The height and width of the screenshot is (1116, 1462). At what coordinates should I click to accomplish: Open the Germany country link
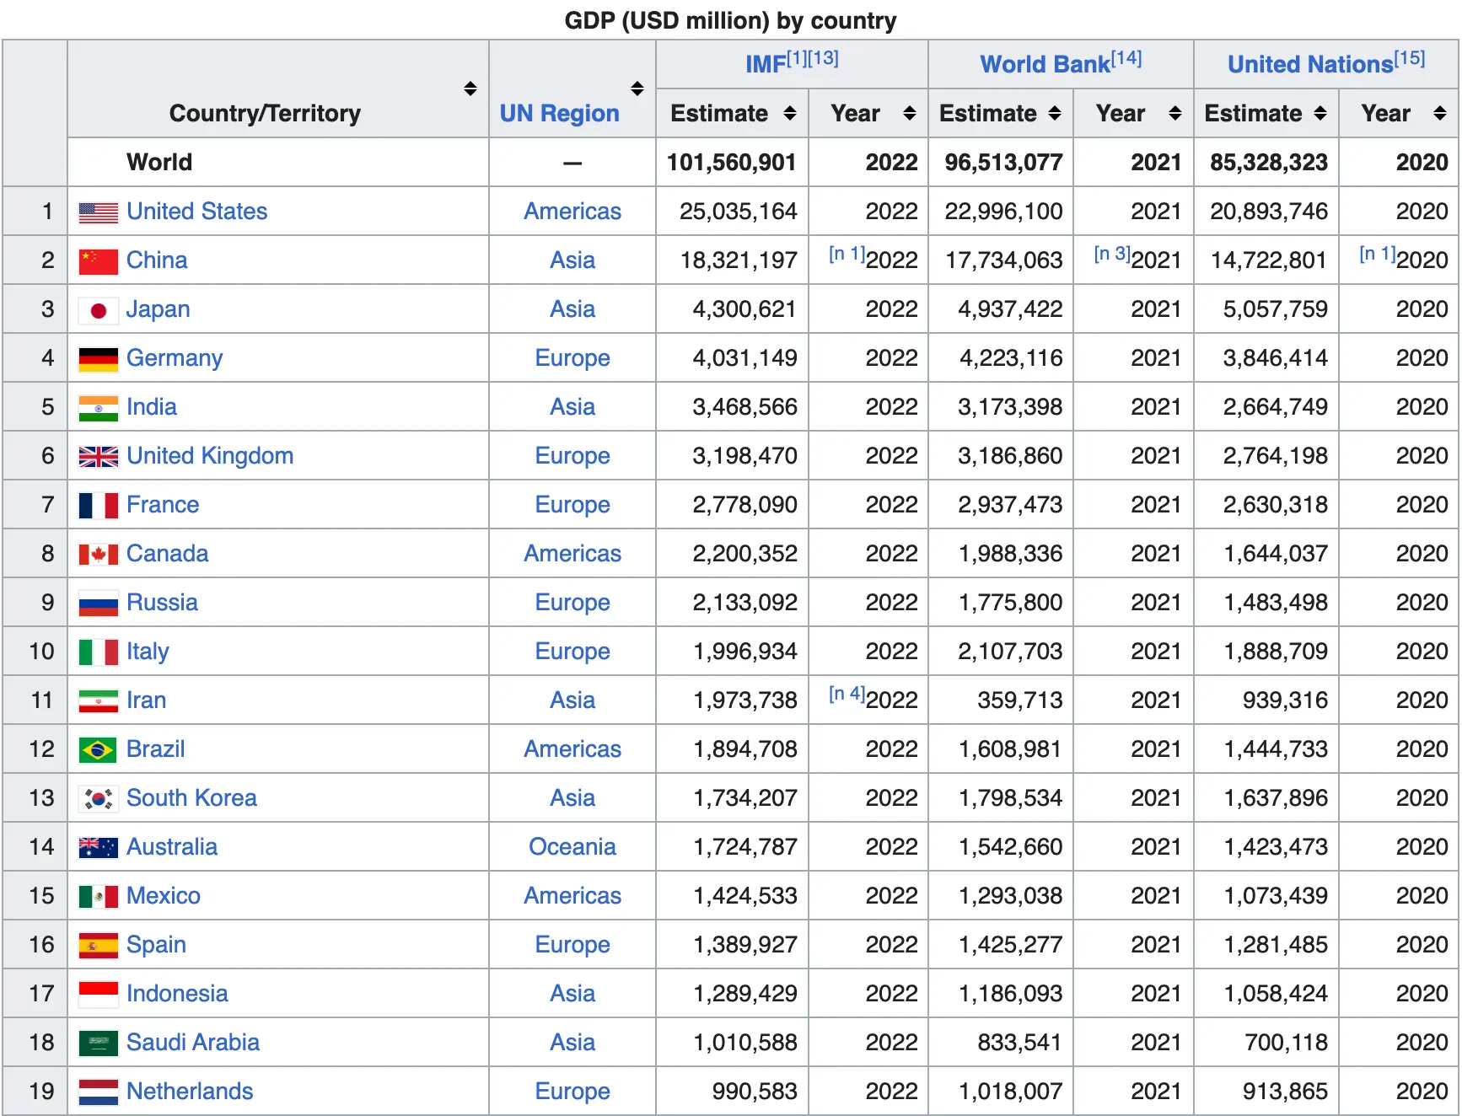point(175,358)
